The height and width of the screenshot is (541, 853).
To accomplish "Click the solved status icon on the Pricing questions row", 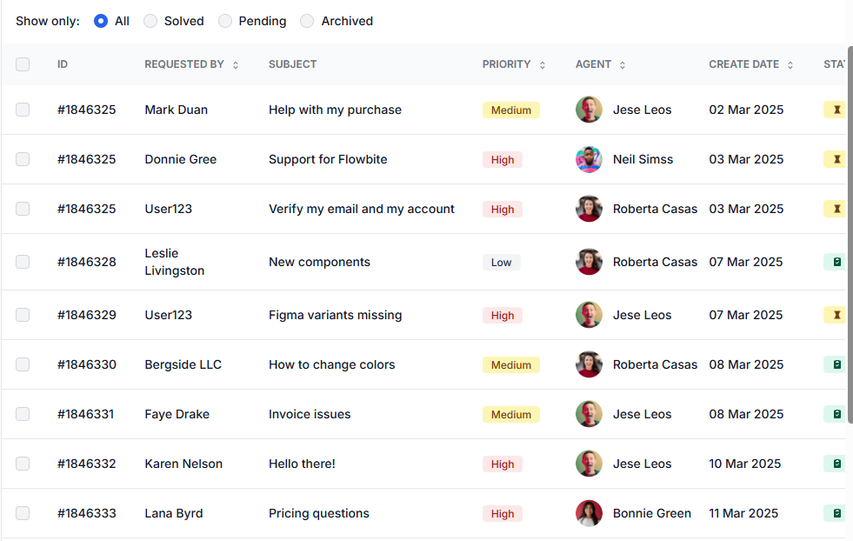I will point(836,513).
